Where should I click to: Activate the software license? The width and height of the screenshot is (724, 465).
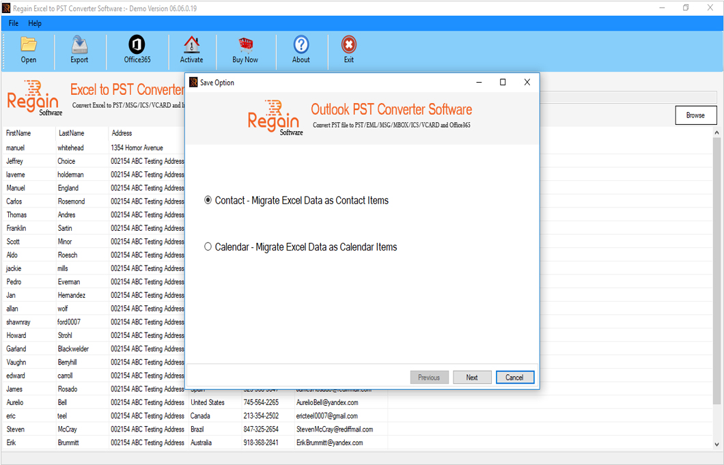pos(191,50)
